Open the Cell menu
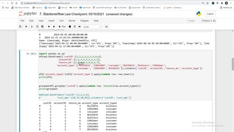Screen dimensions: 234x132 click(61, 21)
